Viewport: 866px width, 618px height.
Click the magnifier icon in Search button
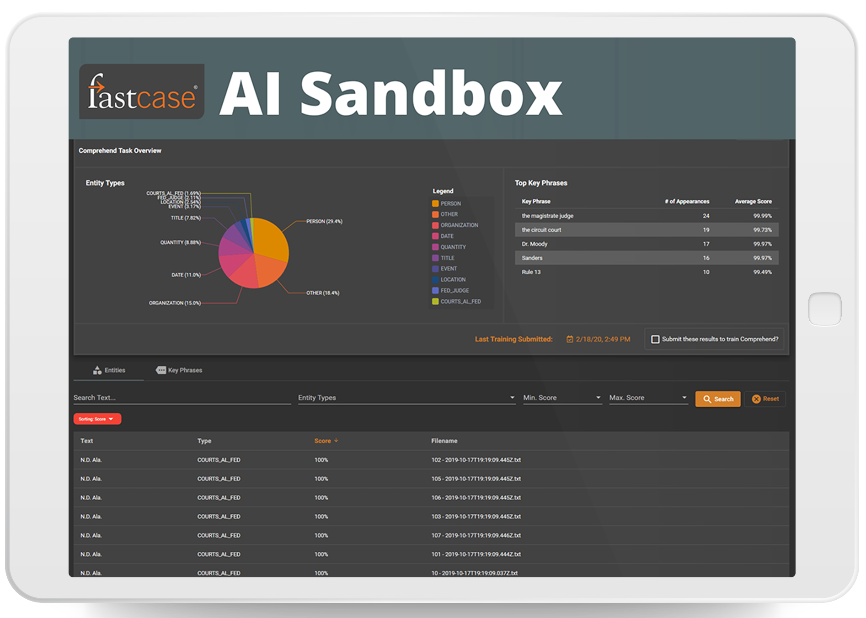tap(707, 399)
